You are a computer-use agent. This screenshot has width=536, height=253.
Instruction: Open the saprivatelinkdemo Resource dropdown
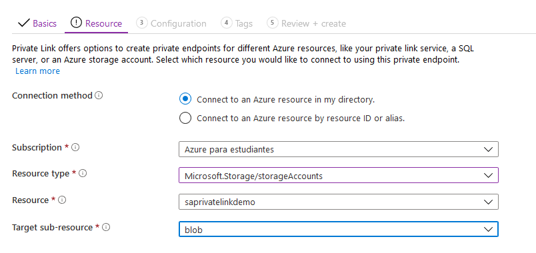click(x=339, y=202)
